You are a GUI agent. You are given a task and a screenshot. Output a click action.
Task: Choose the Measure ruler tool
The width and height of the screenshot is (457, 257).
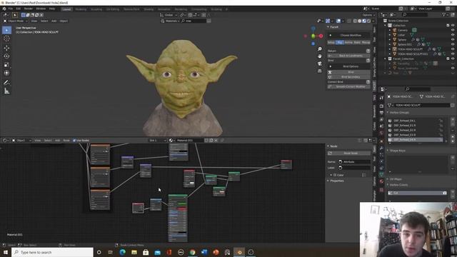(6, 91)
